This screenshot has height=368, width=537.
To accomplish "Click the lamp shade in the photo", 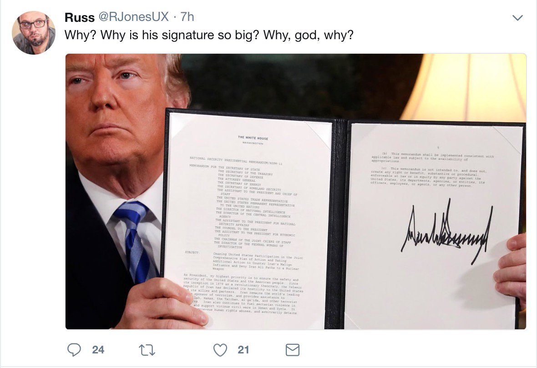I will [463, 87].
